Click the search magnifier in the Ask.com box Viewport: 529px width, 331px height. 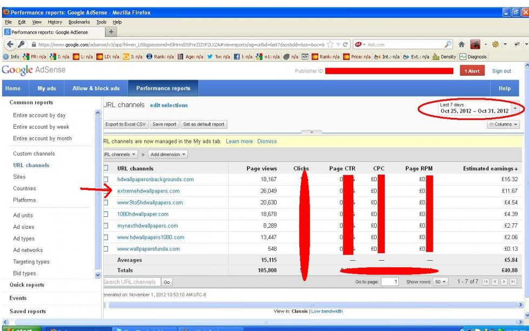(448, 44)
